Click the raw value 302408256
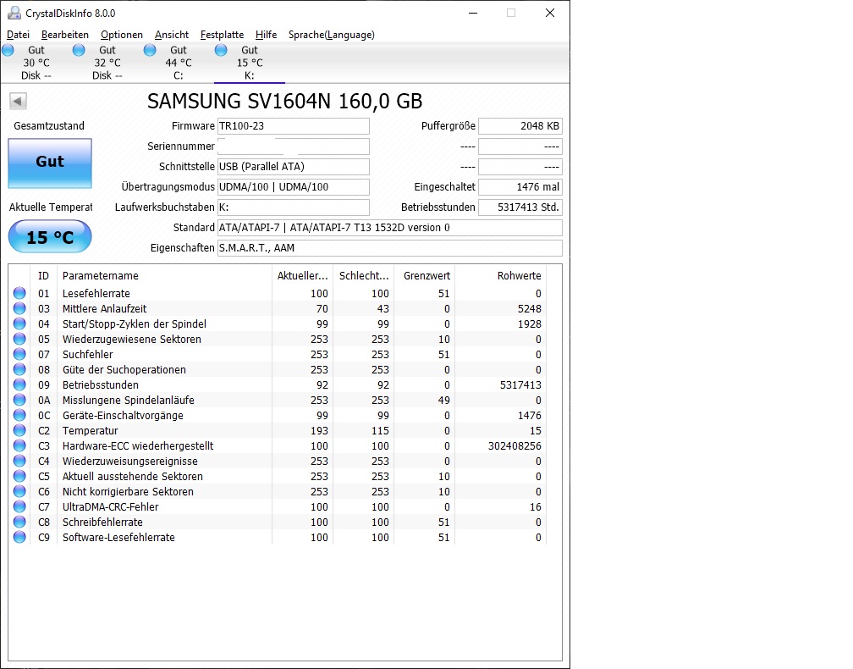853x669 pixels. (515, 445)
